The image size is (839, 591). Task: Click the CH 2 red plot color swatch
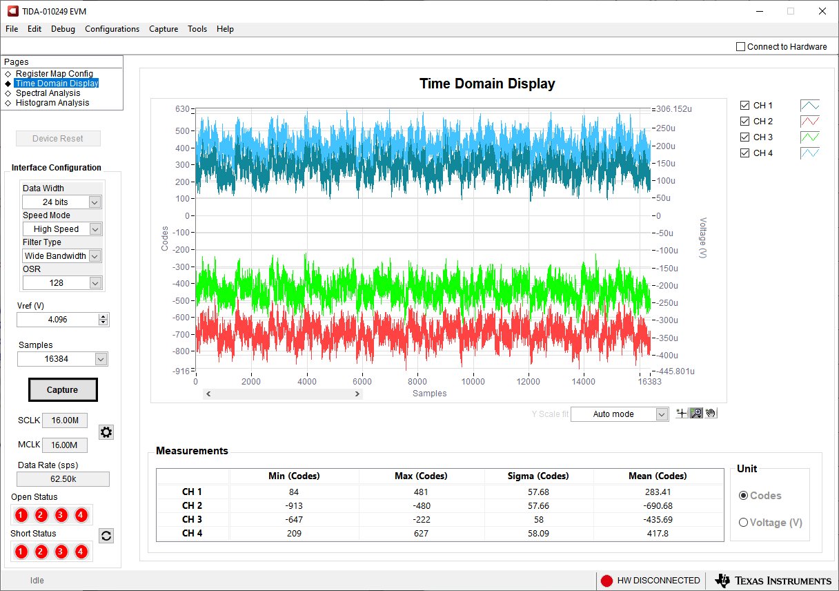[809, 122]
